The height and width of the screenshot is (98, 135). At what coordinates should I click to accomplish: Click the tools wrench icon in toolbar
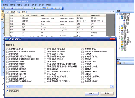pos(56,8)
